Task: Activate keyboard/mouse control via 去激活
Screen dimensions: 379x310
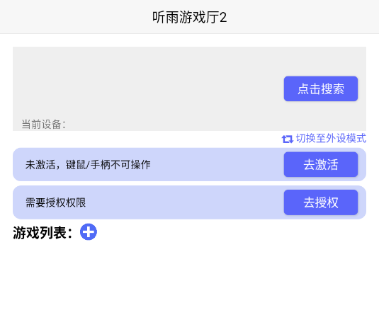Action: pos(321,164)
